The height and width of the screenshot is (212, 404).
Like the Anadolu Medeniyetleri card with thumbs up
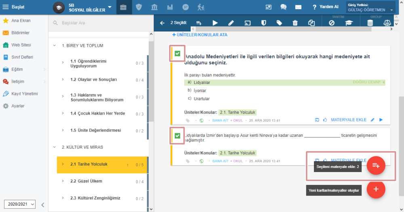tap(325, 120)
